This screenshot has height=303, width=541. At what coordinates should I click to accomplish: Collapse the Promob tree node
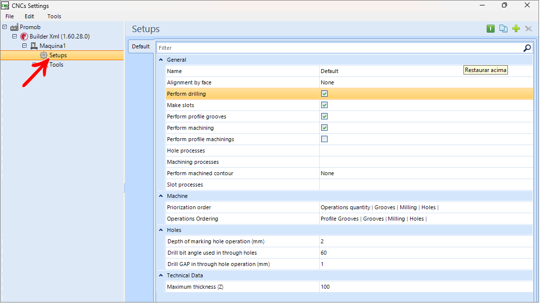point(5,27)
